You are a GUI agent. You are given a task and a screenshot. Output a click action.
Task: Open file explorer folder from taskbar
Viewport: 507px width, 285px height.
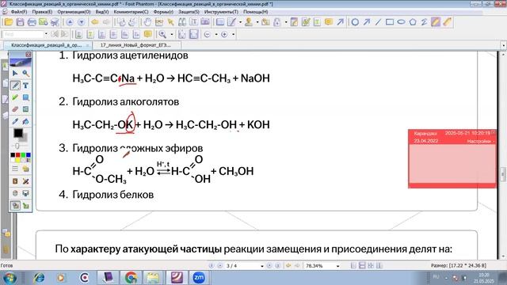153,278
